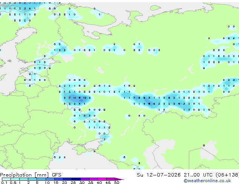Select the Su 12-07-2026 21.00 UTC timestamp
Viewport: 239px width, 184px height.
(175, 175)
